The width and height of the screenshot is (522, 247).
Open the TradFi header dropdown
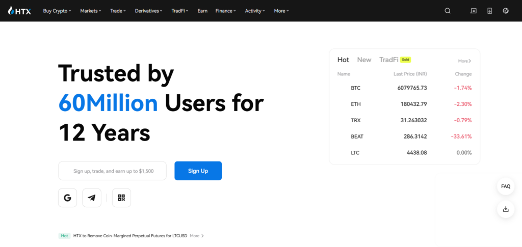tap(180, 11)
